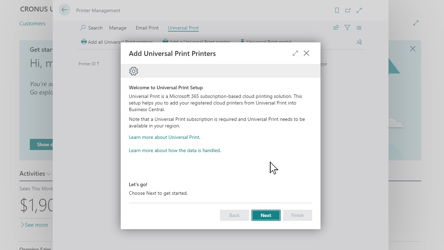The width and height of the screenshot is (444, 250).
Task: Open the list view options icon
Action: tap(359, 27)
